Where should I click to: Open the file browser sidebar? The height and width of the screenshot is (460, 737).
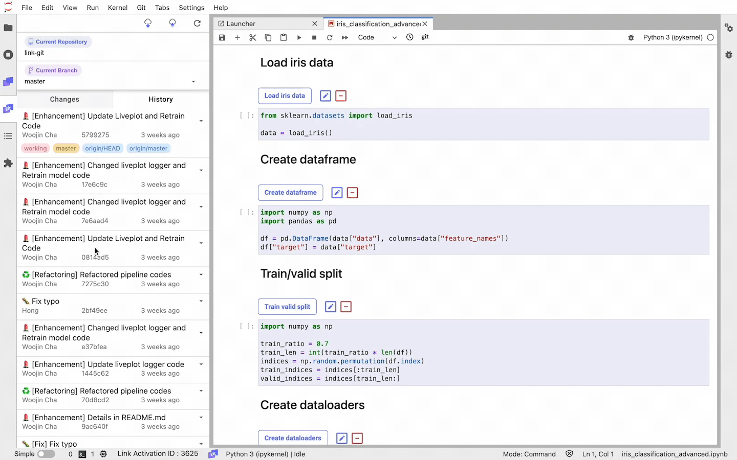[8, 28]
